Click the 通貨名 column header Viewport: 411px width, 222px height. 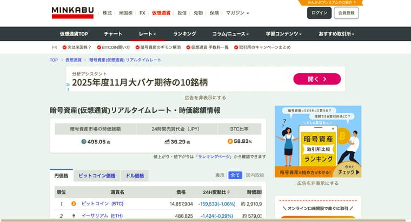pyautogui.click(x=117, y=192)
